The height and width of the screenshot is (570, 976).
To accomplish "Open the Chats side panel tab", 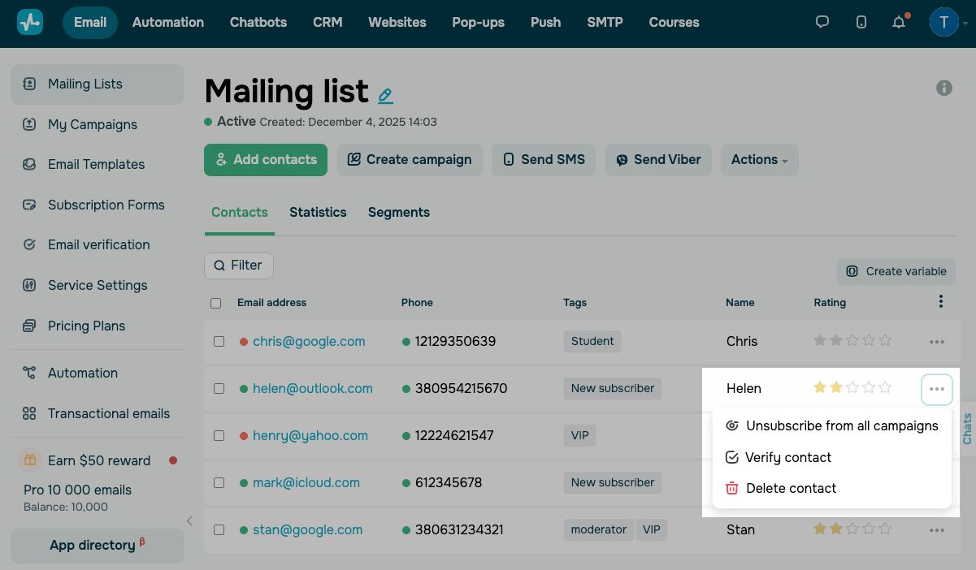I will tap(967, 429).
